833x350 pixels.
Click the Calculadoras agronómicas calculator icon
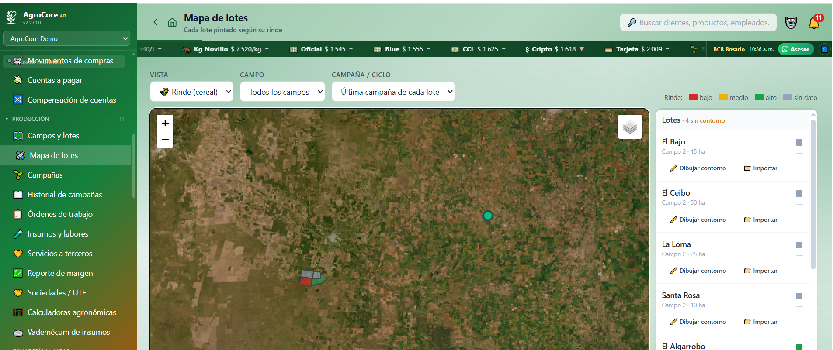pos(18,312)
